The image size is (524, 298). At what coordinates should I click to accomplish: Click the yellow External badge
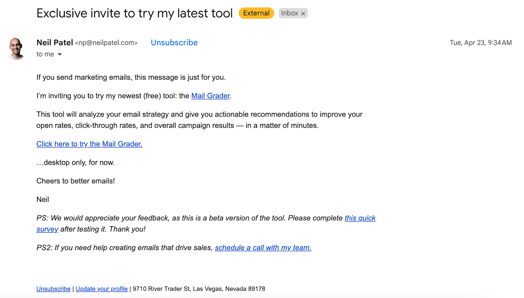[256, 13]
